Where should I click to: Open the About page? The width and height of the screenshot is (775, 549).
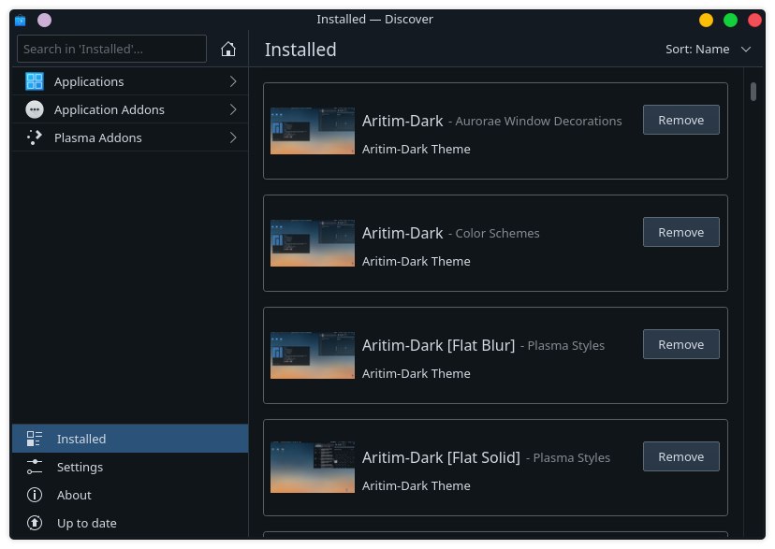tap(130, 495)
